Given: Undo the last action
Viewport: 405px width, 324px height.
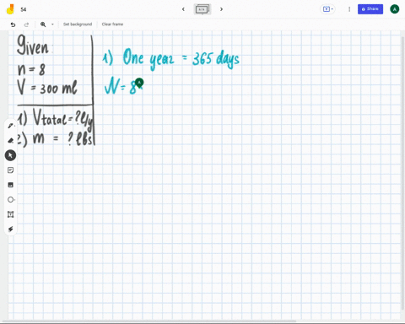Looking at the screenshot, I should 13,24.
